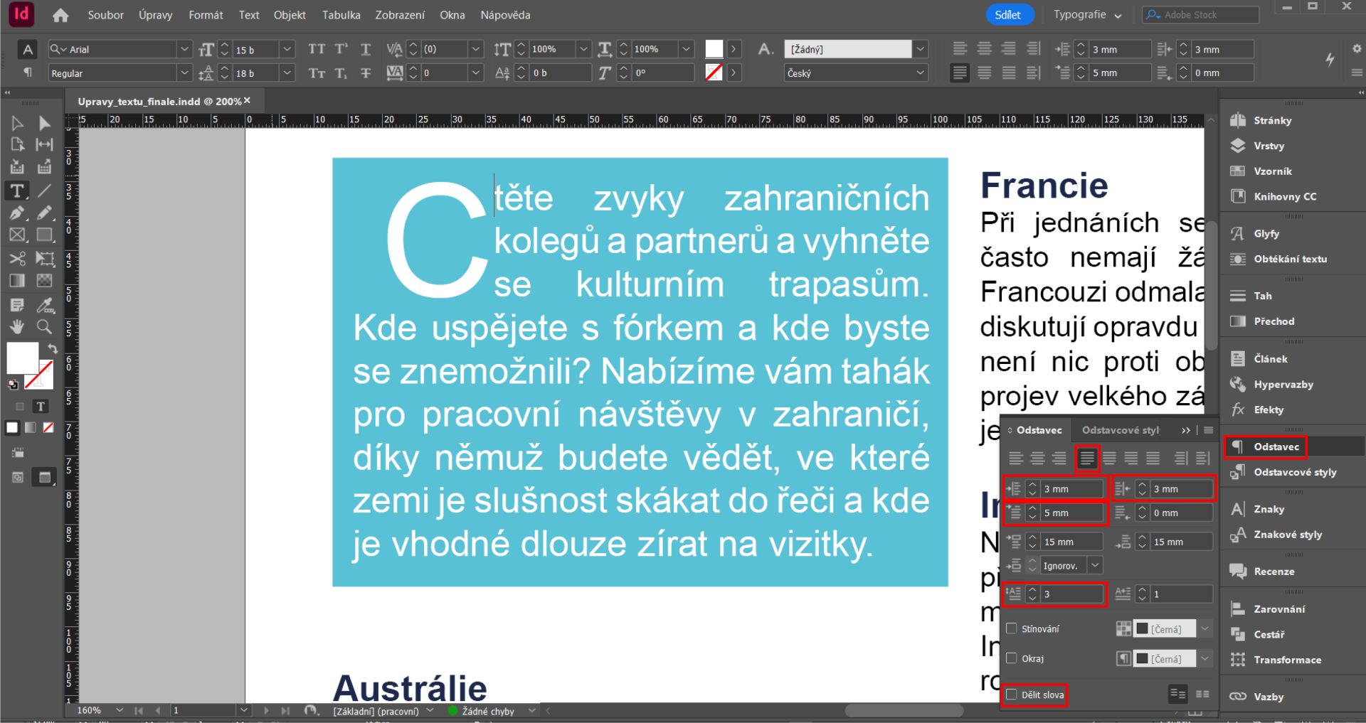Open the 15 b font size dropdown

point(287,49)
